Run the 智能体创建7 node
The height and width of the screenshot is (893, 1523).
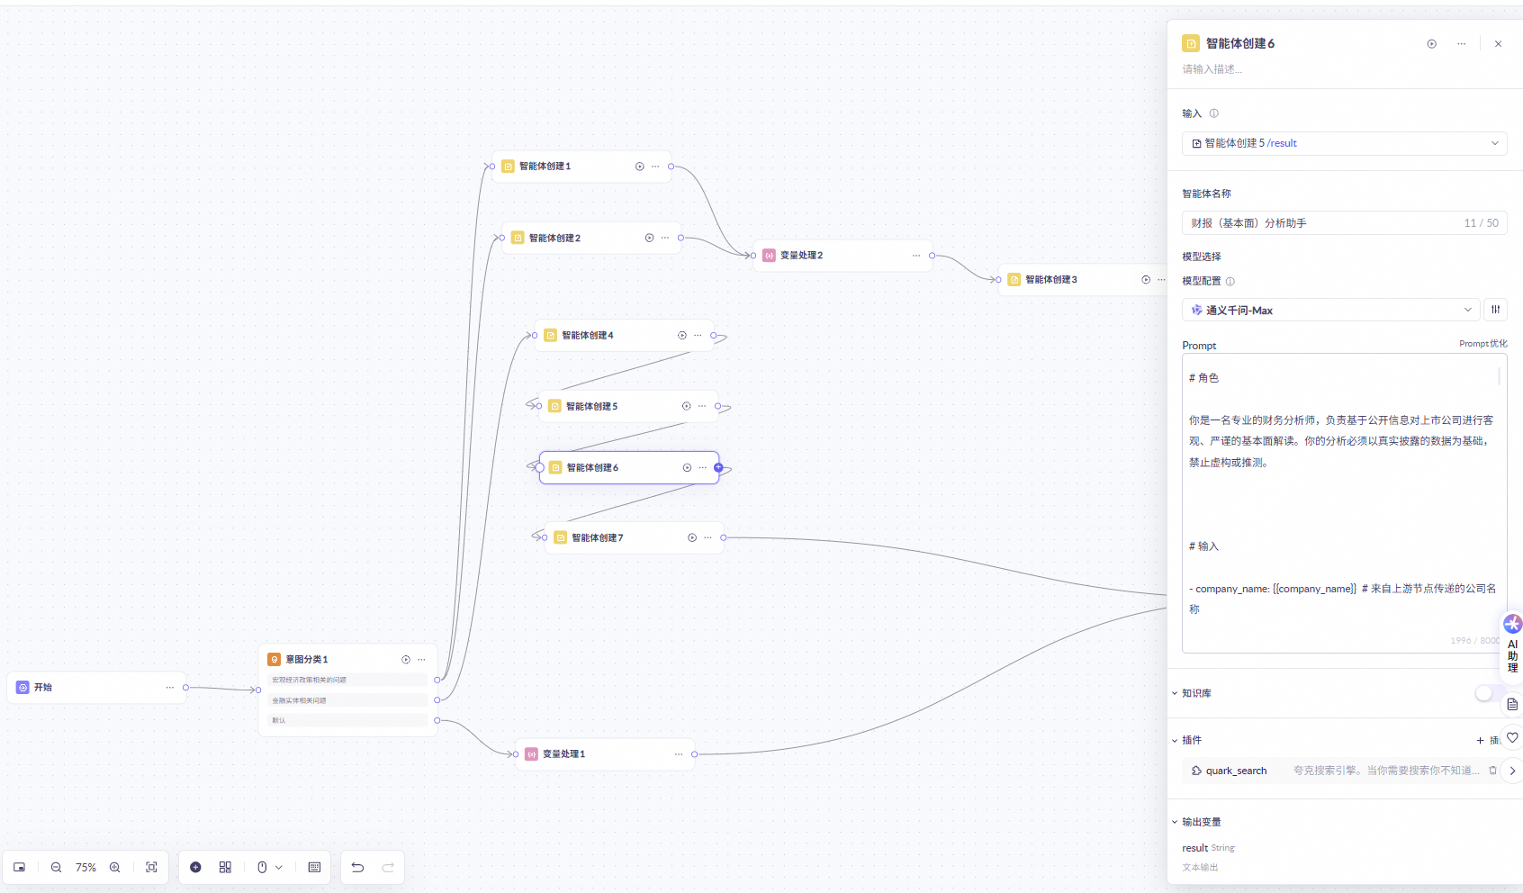692,537
